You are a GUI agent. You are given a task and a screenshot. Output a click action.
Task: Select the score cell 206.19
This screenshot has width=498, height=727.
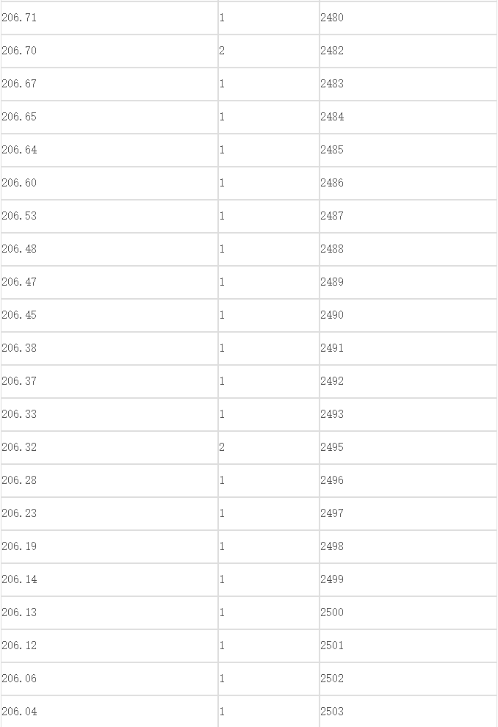click(109, 546)
